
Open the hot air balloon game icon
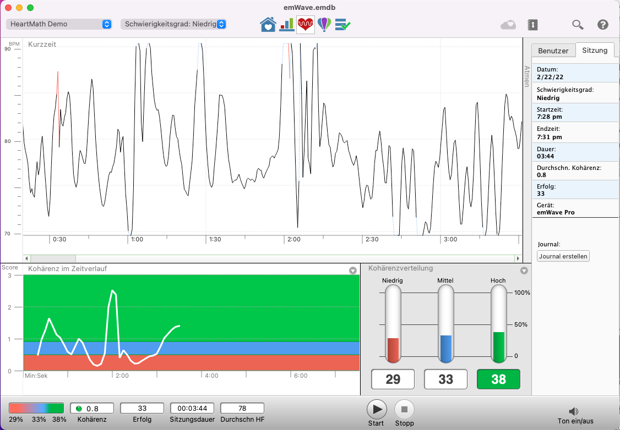(324, 25)
